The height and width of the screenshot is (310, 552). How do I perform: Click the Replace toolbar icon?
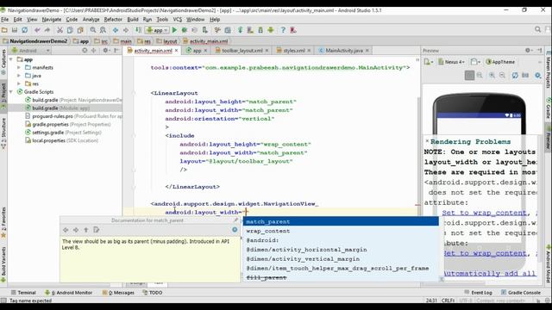coord(103,30)
